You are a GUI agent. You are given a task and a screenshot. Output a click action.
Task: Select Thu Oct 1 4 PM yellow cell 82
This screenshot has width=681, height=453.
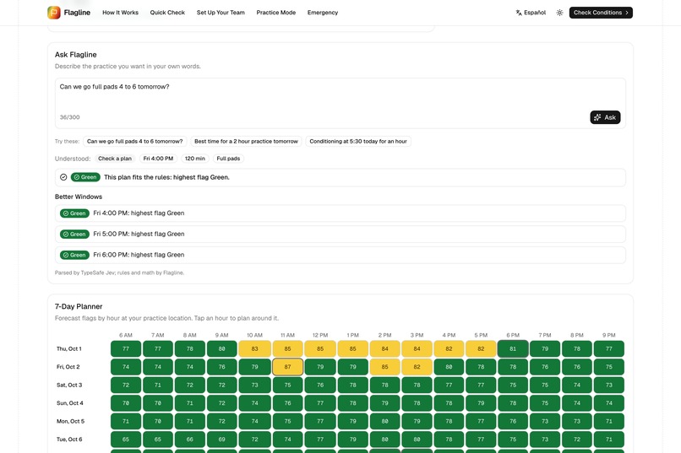(449, 349)
